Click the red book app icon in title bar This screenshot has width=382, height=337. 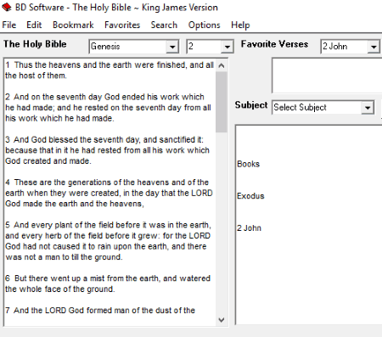pyautogui.click(x=6, y=7)
